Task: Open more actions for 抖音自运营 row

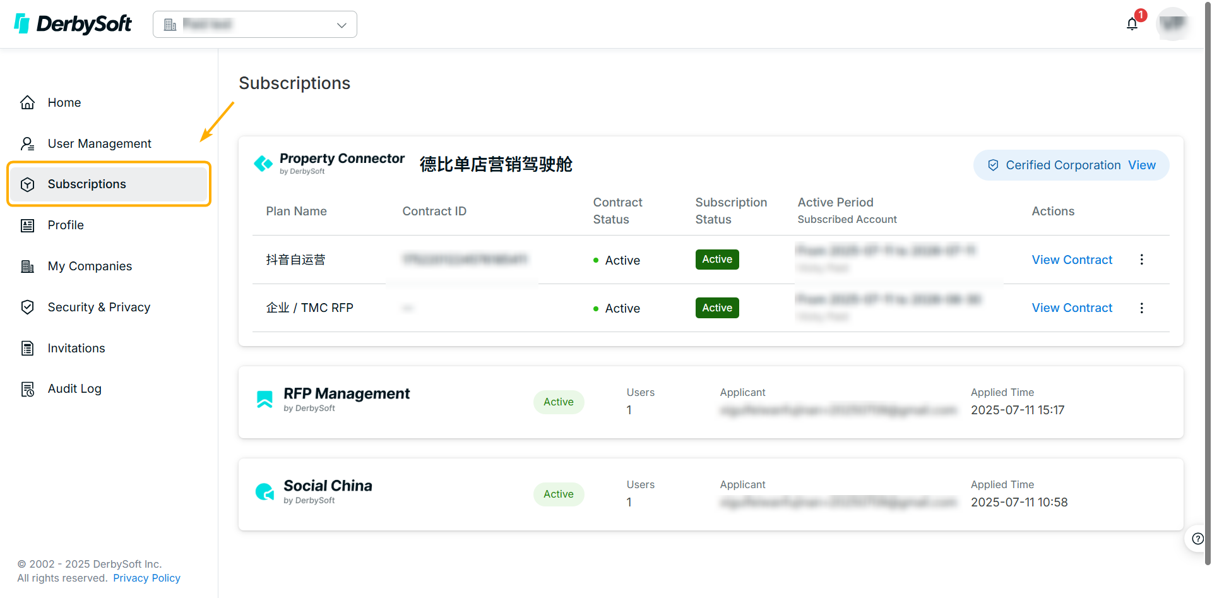Action: pyautogui.click(x=1141, y=260)
